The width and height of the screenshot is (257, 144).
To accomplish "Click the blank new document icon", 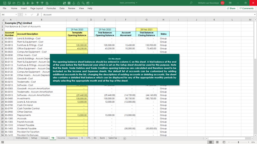I will (19, 3).
